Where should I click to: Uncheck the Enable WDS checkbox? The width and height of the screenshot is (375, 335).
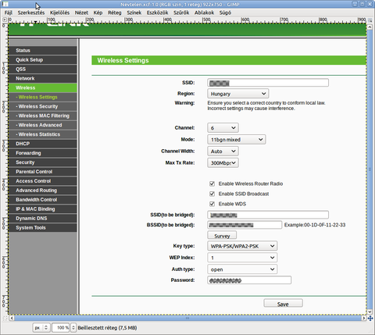[212, 204]
